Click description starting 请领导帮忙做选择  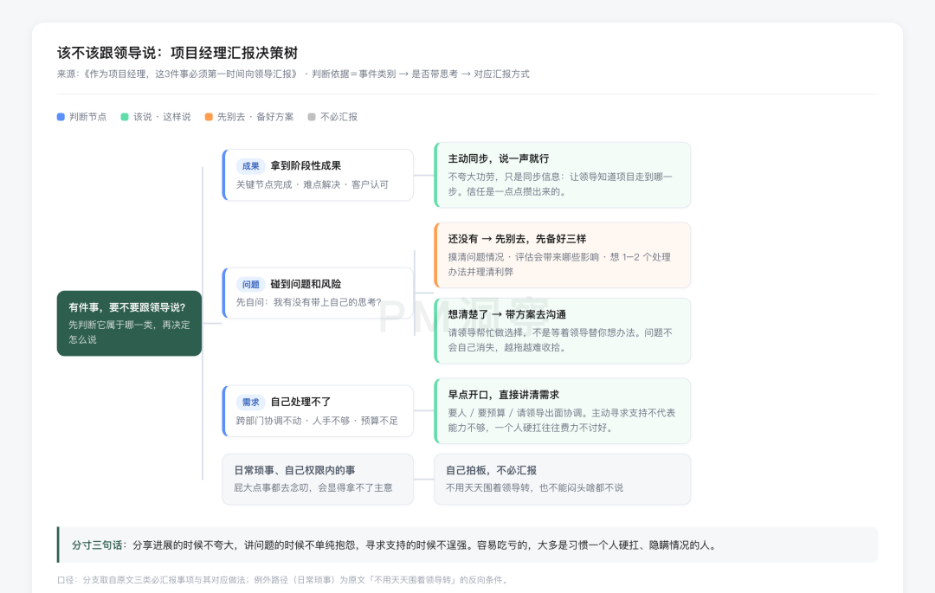coord(560,339)
